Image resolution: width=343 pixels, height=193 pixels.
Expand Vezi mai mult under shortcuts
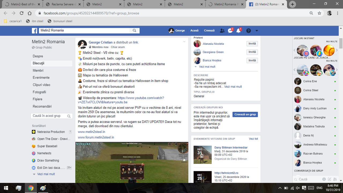(x=46, y=174)
